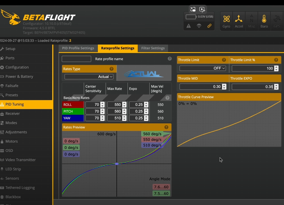Click the Gyro sensor icon
The height and width of the screenshot is (205, 284).
(x=226, y=21)
